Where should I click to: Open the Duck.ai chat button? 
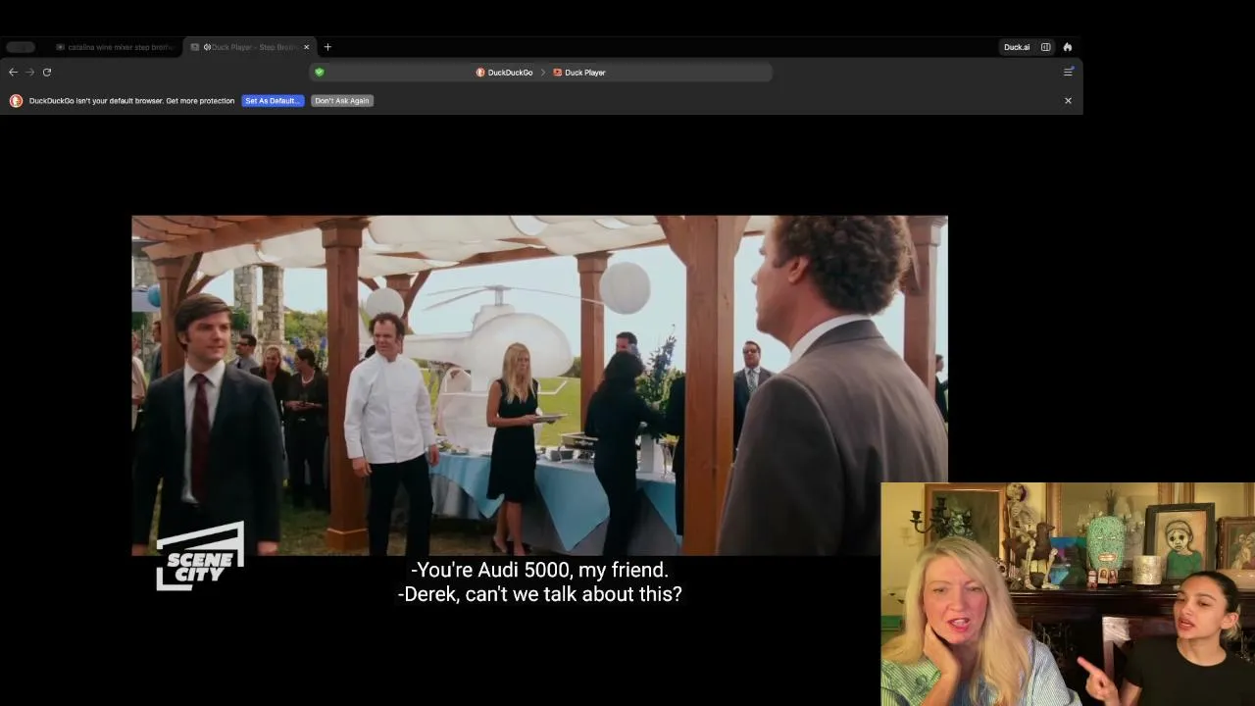(x=1017, y=47)
